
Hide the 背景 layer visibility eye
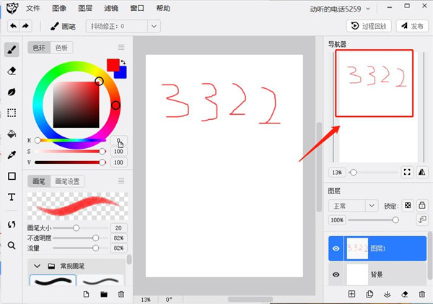(x=336, y=274)
